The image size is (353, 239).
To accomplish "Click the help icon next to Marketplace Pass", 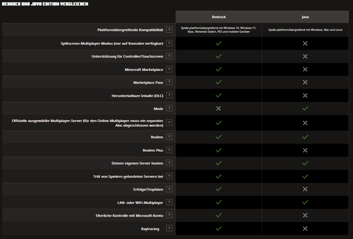I will coord(169,82).
